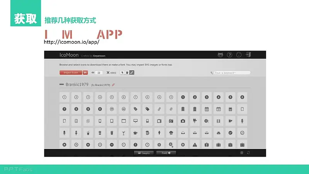Image resolution: width=309 pixels, height=174 pixels.
Task: Select the cupcake icon
Action: coord(171,133)
